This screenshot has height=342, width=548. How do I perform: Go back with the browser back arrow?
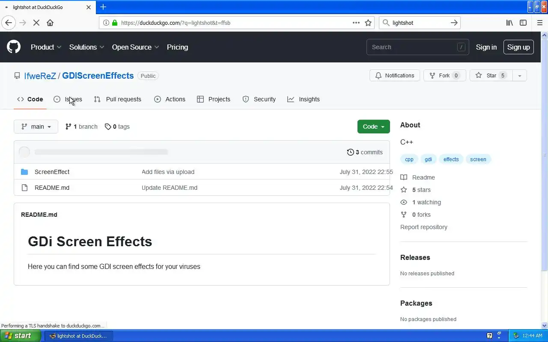tap(9, 23)
